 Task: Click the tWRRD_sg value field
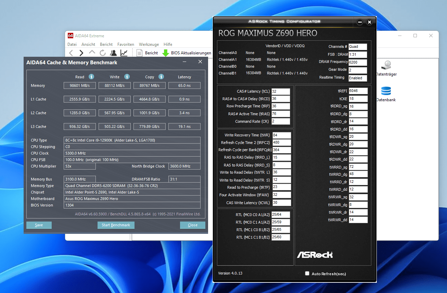[x=358, y=167]
